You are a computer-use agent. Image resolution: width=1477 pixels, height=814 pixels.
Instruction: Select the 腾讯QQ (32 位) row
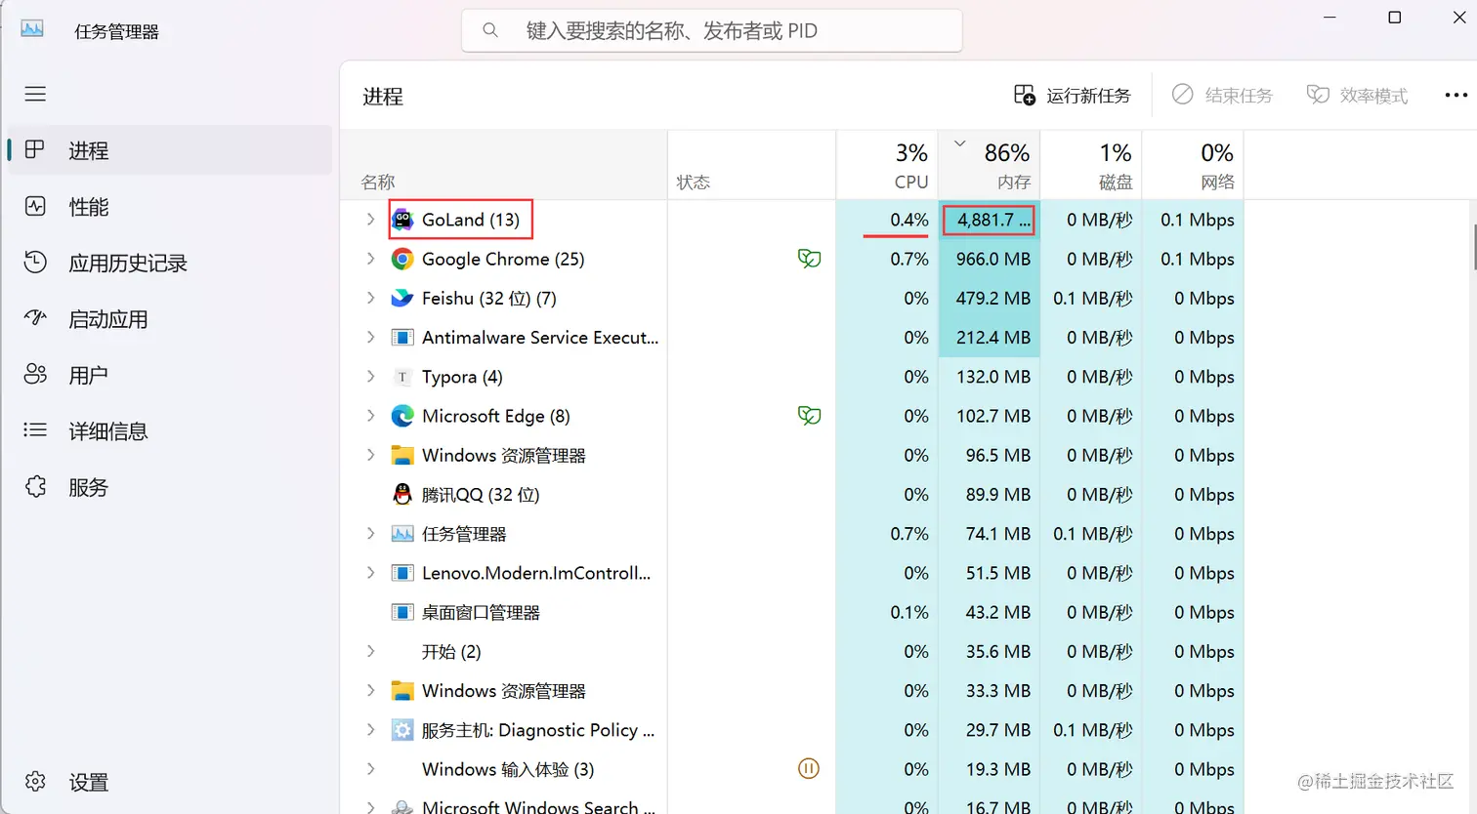pyautogui.click(x=791, y=494)
